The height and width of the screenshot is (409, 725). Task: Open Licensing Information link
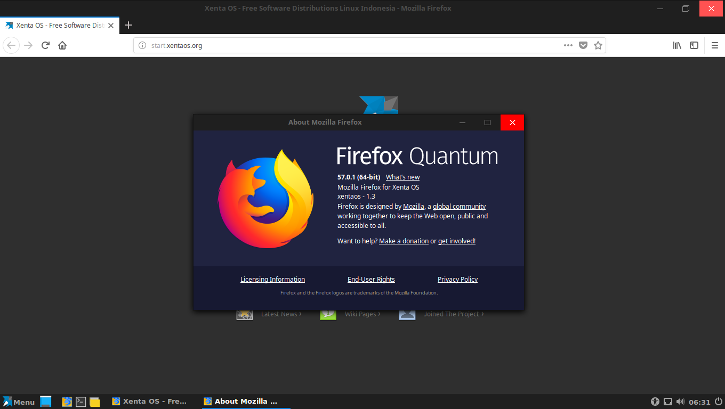pyautogui.click(x=272, y=279)
